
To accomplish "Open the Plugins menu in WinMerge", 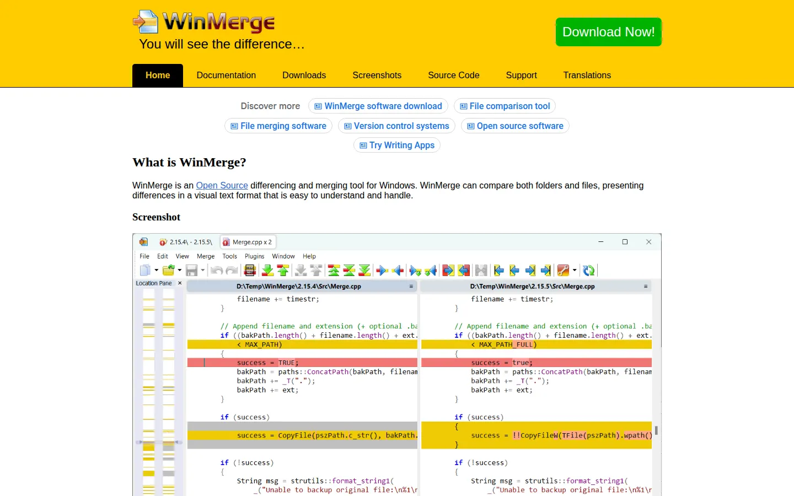I will click(x=254, y=256).
